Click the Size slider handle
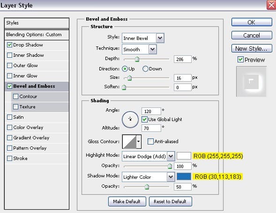 [x=129, y=78]
